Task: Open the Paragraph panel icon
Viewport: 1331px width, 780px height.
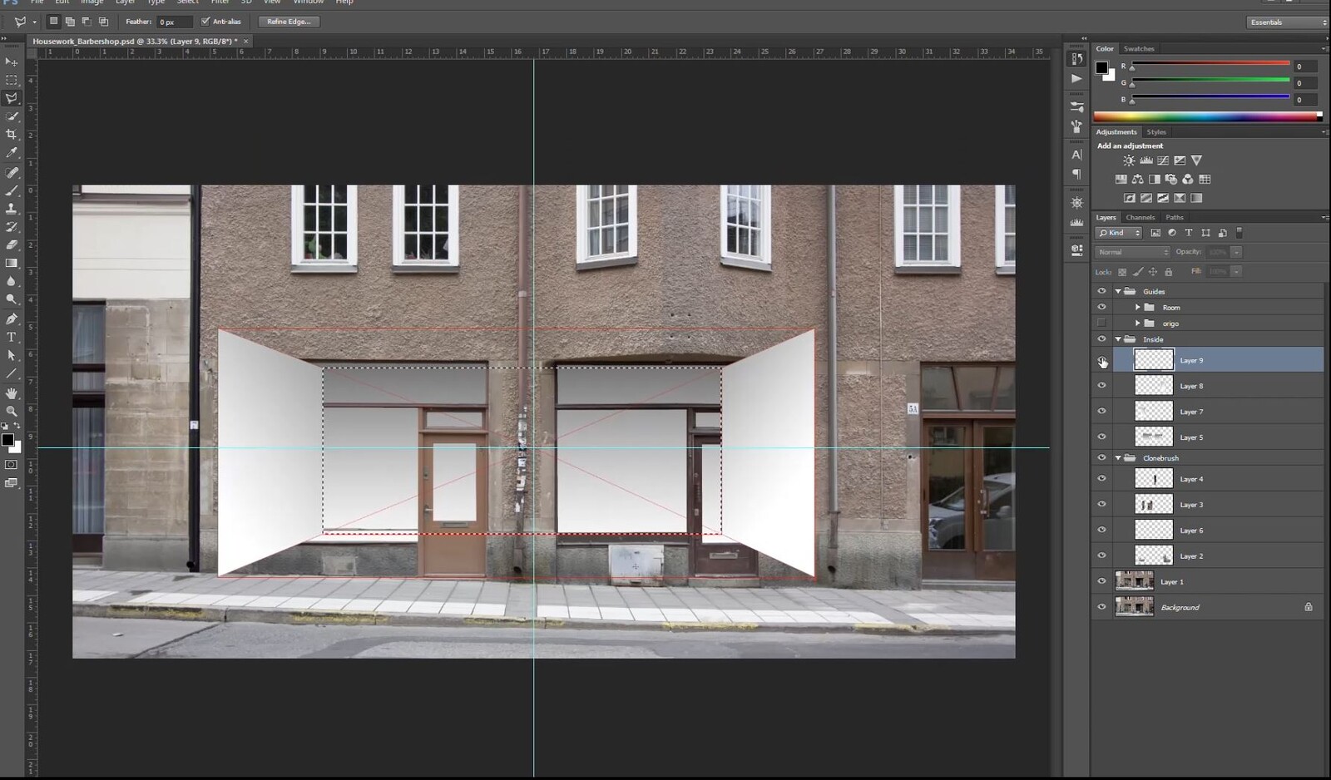Action: (x=1077, y=174)
